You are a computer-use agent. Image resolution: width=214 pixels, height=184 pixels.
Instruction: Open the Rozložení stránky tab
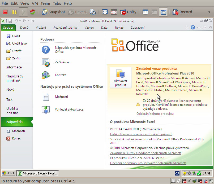point(65,28)
